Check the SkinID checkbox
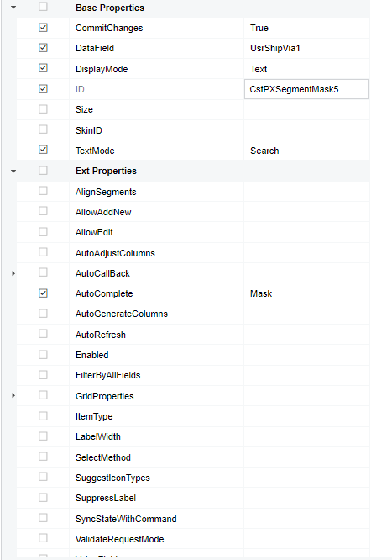This screenshot has height=560, width=392. (x=43, y=129)
